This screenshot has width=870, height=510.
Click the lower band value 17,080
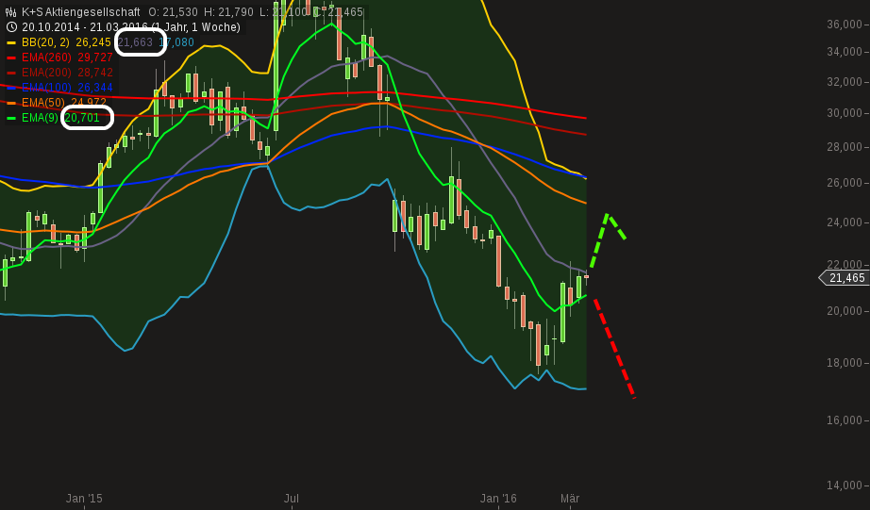[x=176, y=42]
